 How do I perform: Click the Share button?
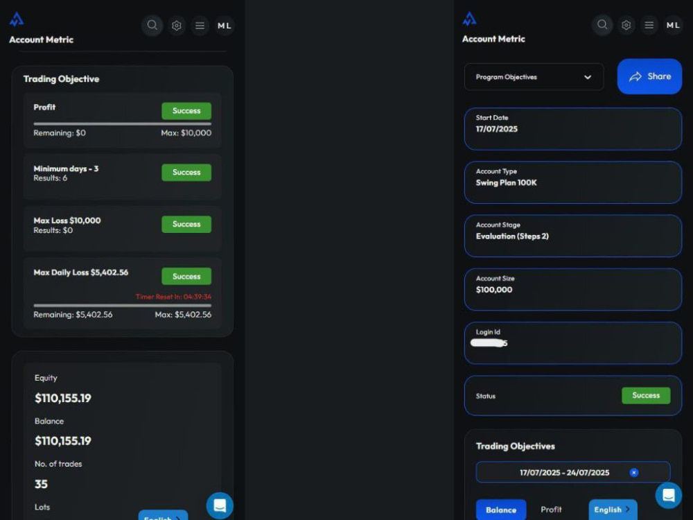tap(649, 76)
